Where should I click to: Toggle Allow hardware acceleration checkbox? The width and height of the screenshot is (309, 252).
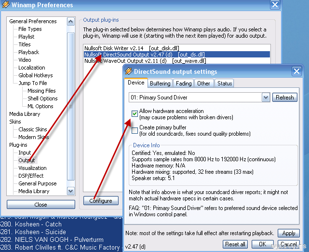tap(135, 113)
